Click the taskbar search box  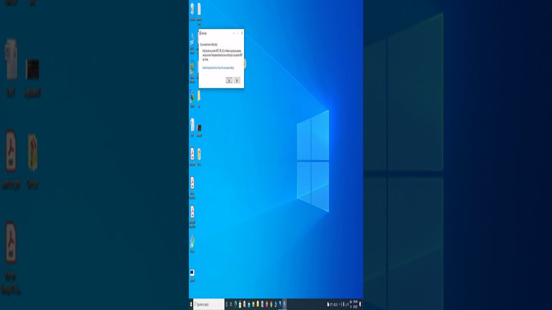point(209,304)
